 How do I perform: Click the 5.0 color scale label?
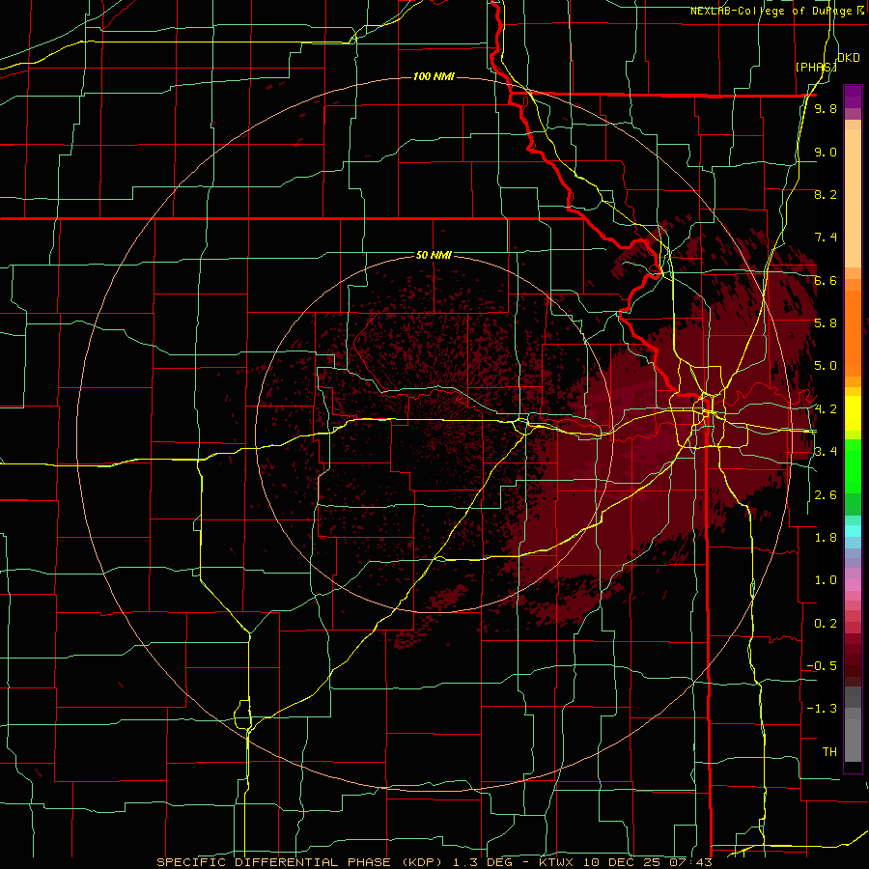click(x=826, y=366)
